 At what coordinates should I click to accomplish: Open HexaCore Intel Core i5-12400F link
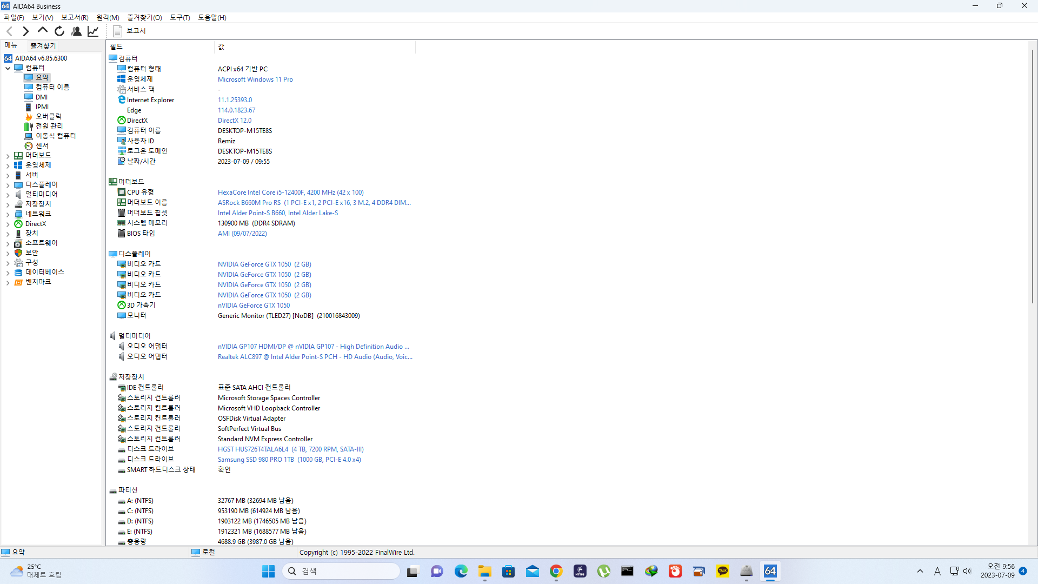point(290,193)
